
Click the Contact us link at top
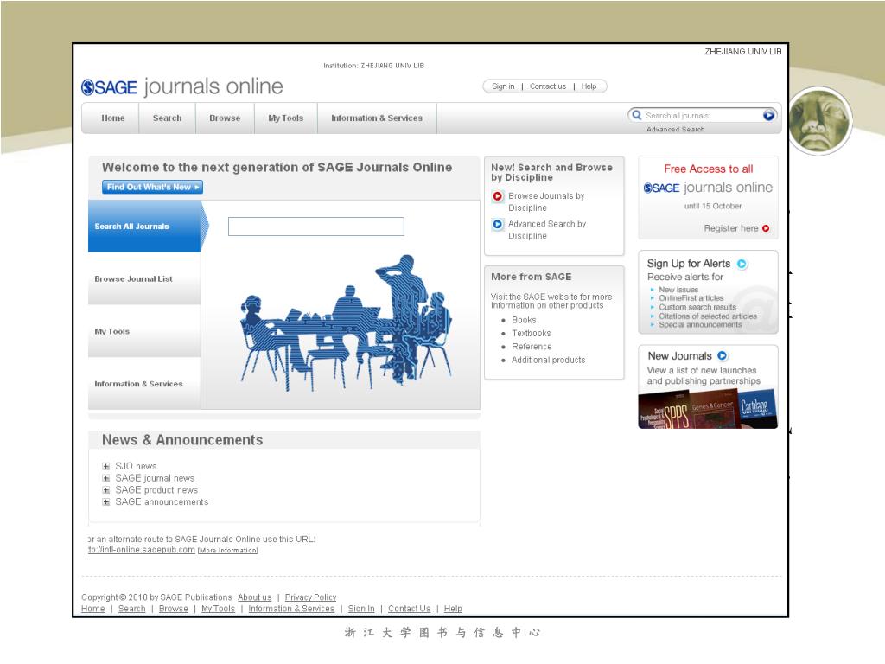tap(547, 86)
